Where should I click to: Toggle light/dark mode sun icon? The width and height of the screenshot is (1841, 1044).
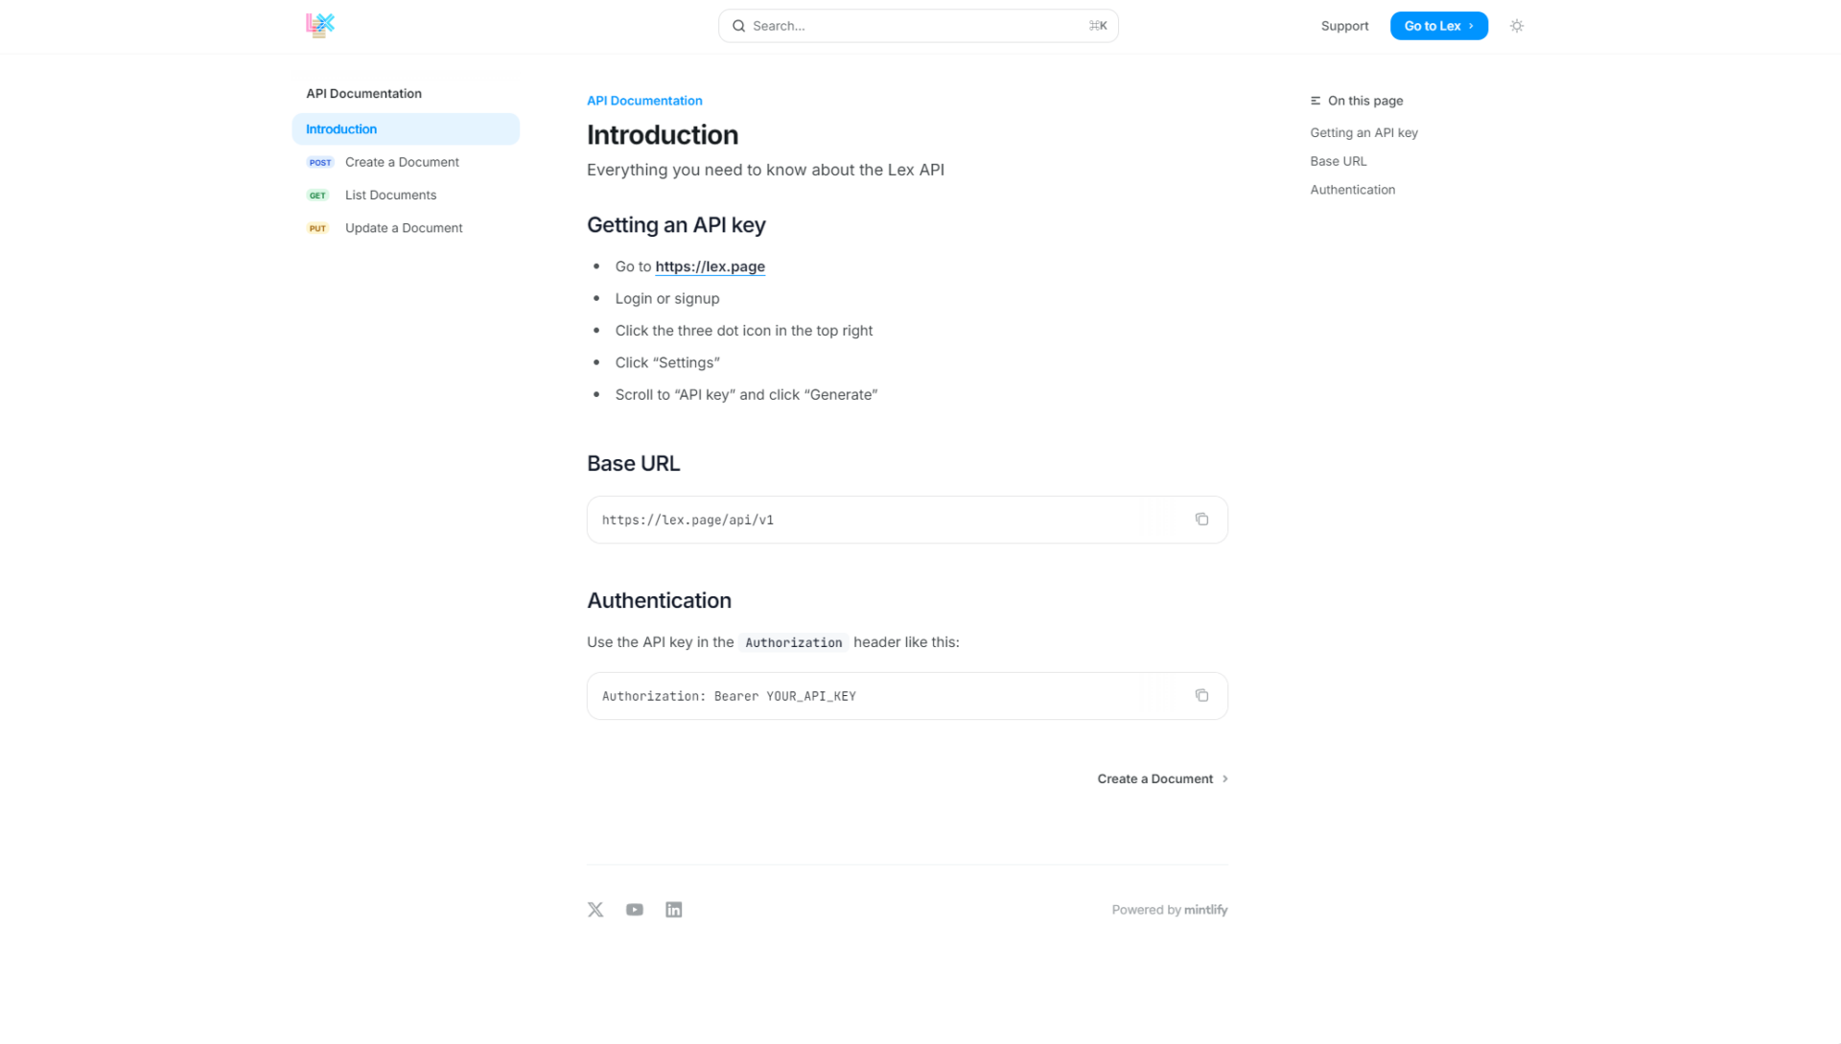point(1516,26)
